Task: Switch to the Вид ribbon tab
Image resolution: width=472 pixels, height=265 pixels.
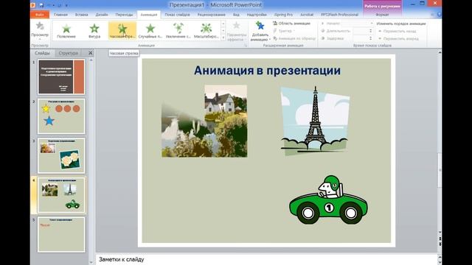Action: tap(236, 15)
